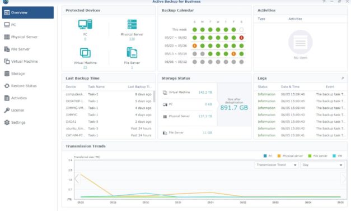Select log entry at 15:09:41
Screen dimensions: 351x211
(301, 135)
